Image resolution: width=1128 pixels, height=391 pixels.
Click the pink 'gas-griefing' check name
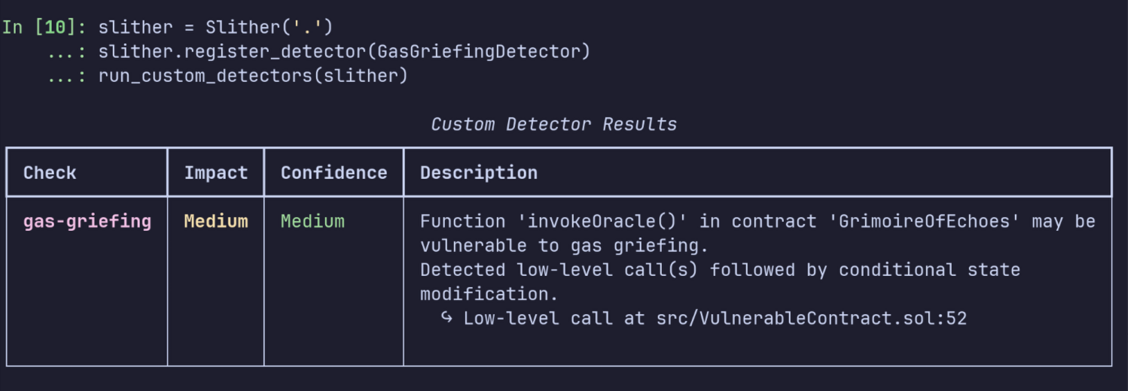pyautogui.click(x=87, y=221)
